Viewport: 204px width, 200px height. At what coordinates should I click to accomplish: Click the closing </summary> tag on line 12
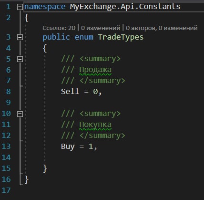click(102, 136)
